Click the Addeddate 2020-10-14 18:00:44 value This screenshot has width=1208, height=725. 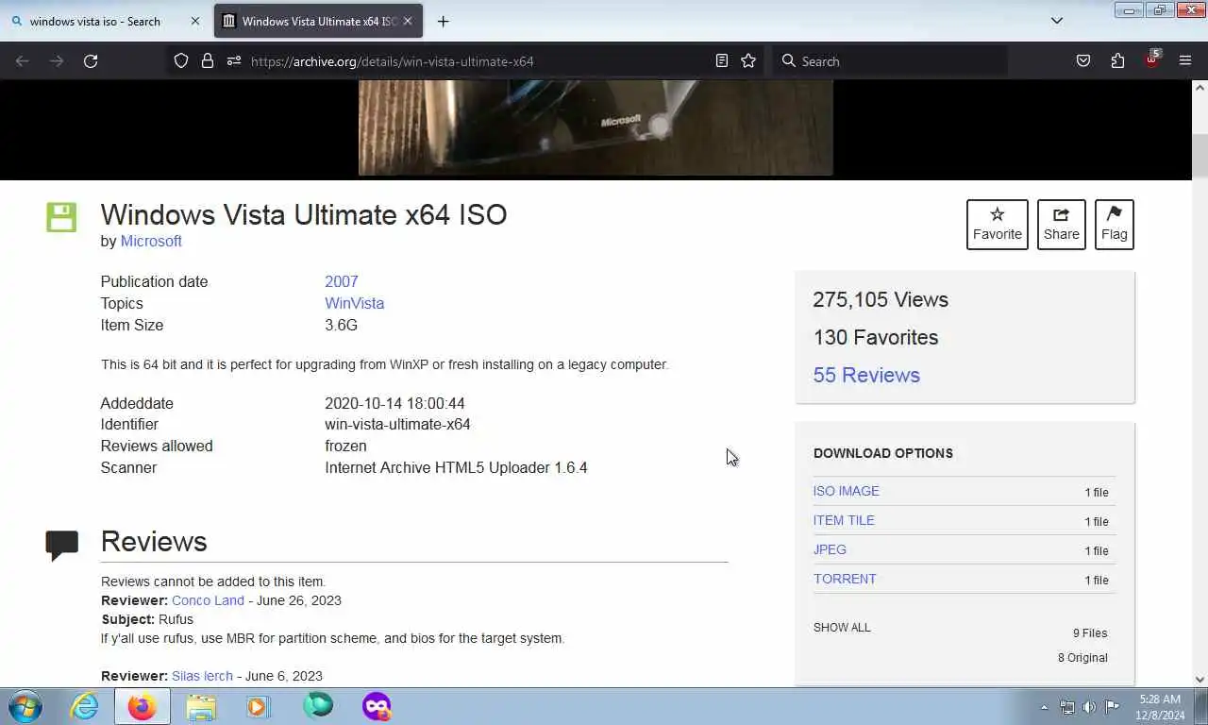click(394, 403)
